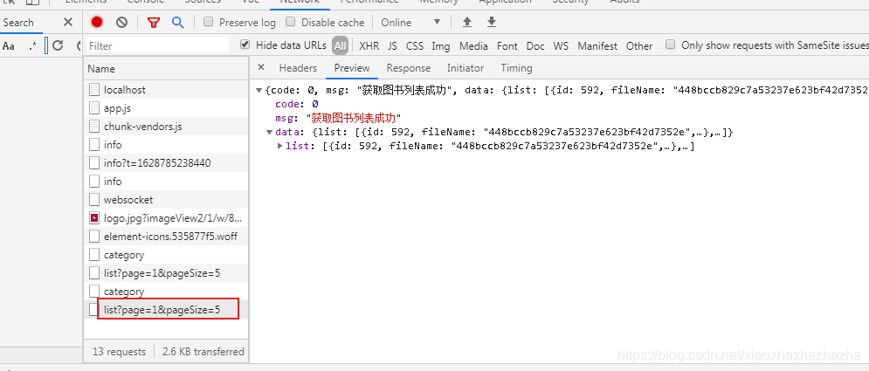Filter requests by Font
This screenshot has height=371, width=869.
click(x=507, y=46)
